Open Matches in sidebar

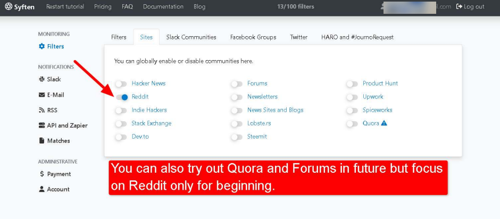click(55, 140)
